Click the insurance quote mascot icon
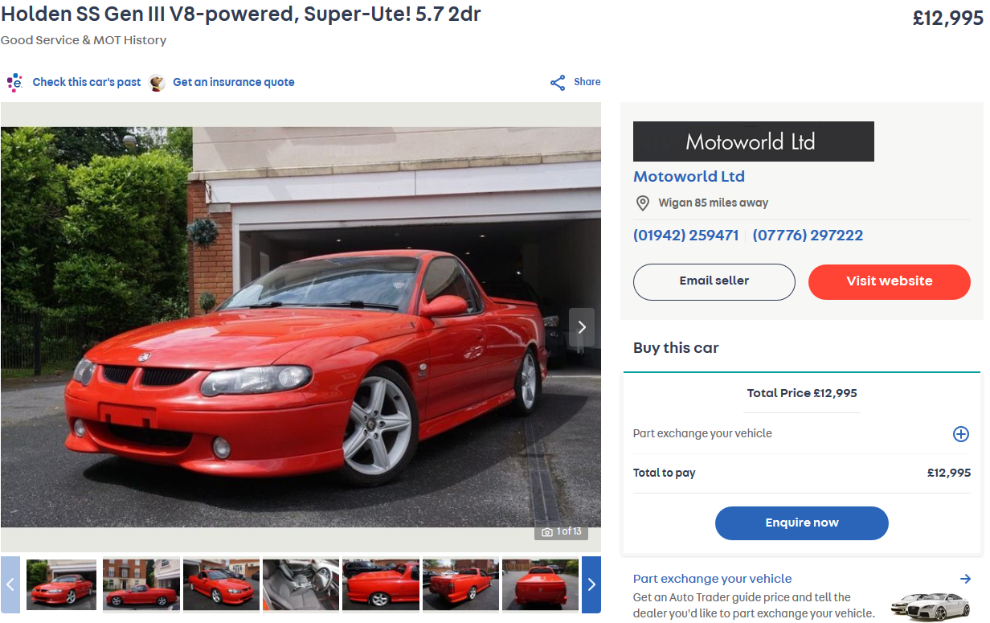This screenshot has width=990, height=623. [157, 82]
